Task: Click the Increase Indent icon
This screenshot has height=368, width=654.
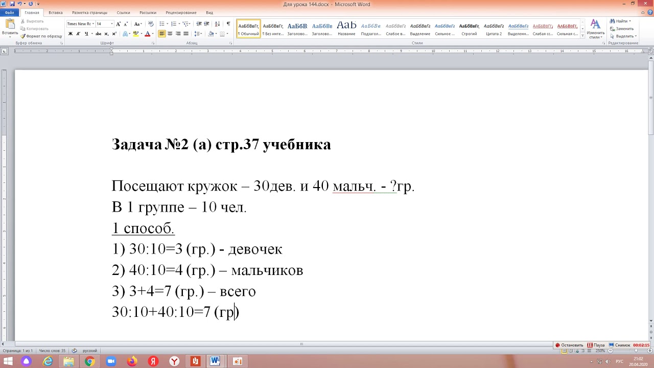Action: click(206, 24)
